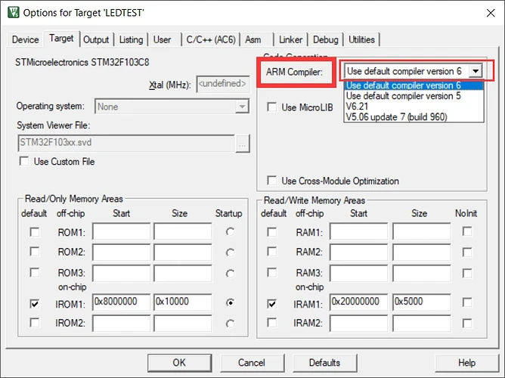Click the Keil icon in the title bar
The height and width of the screenshot is (378, 505).
pyautogui.click(x=12, y=14)
